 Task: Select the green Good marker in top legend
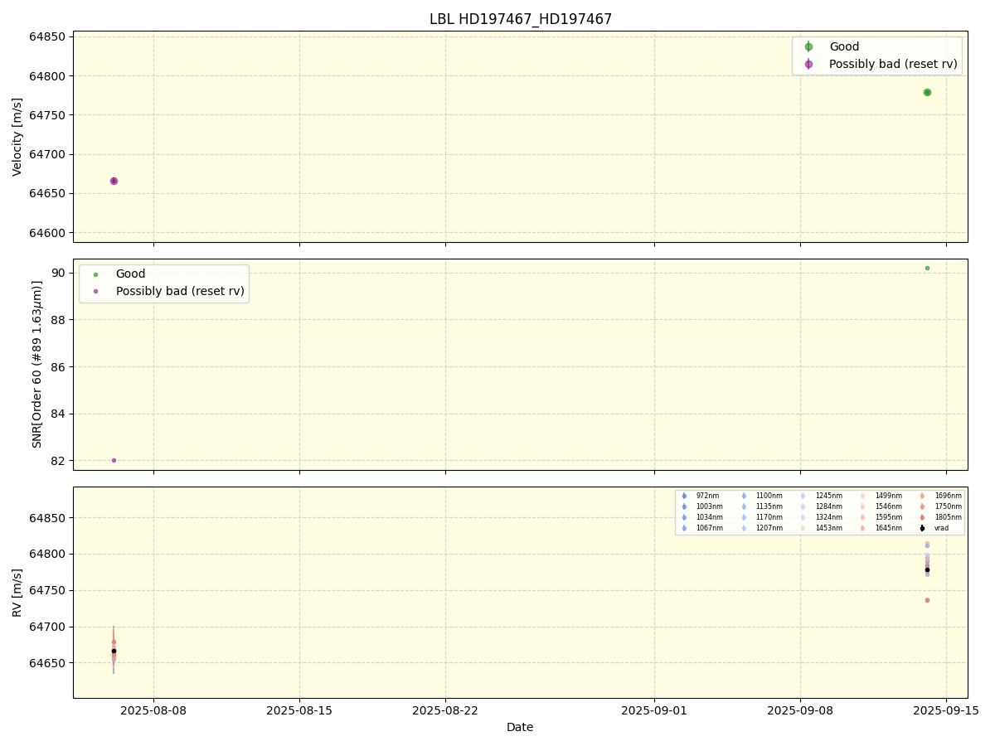tap(808, 46)
